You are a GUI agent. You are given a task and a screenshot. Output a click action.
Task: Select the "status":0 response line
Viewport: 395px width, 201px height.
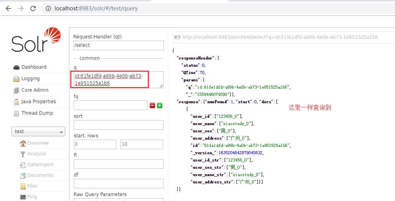(x=193, y=65)
